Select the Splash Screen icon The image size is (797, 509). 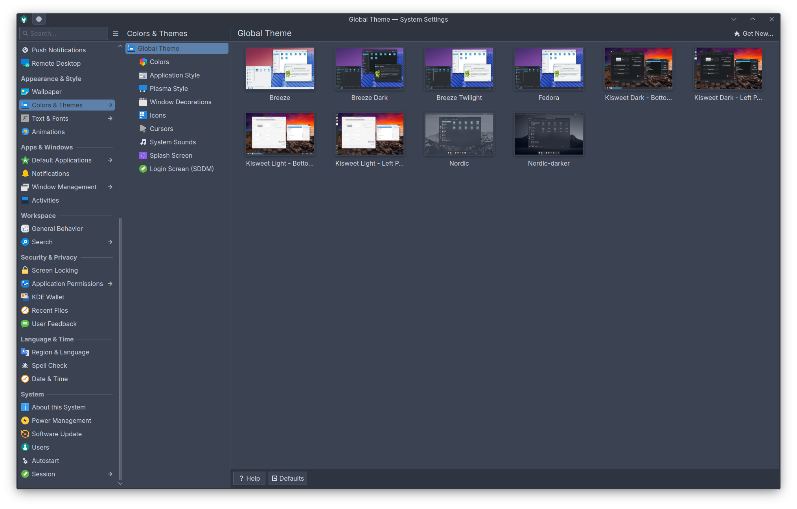click(143, 155)
